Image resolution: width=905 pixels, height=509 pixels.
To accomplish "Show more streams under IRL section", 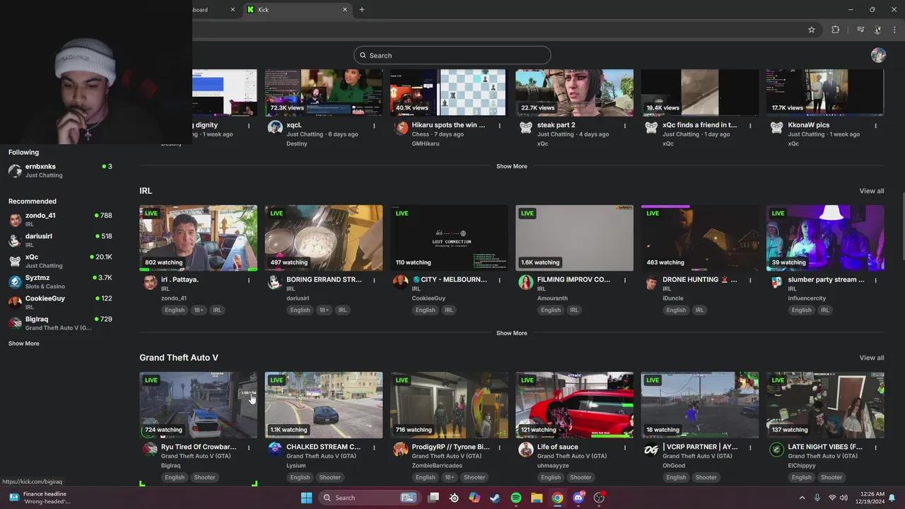I will click(511, 333).
